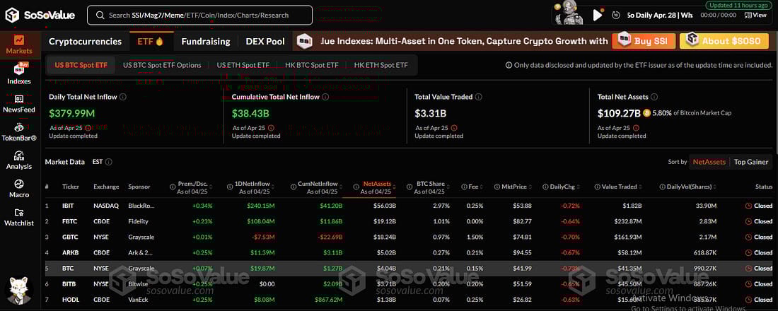Click the rewind 10 seconds icon
778x311 pixels.
coord(616,16)
